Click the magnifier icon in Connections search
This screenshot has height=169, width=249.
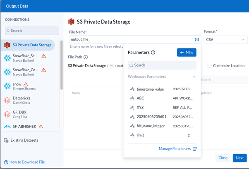pyautogui.click(x=8, y=31)
